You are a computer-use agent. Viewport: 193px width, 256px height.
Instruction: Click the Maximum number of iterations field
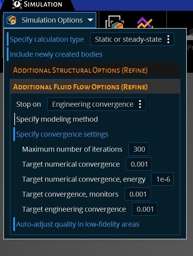(x=138, y=149)
